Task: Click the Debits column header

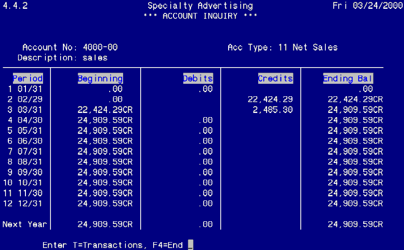Action: click(198, 78)
